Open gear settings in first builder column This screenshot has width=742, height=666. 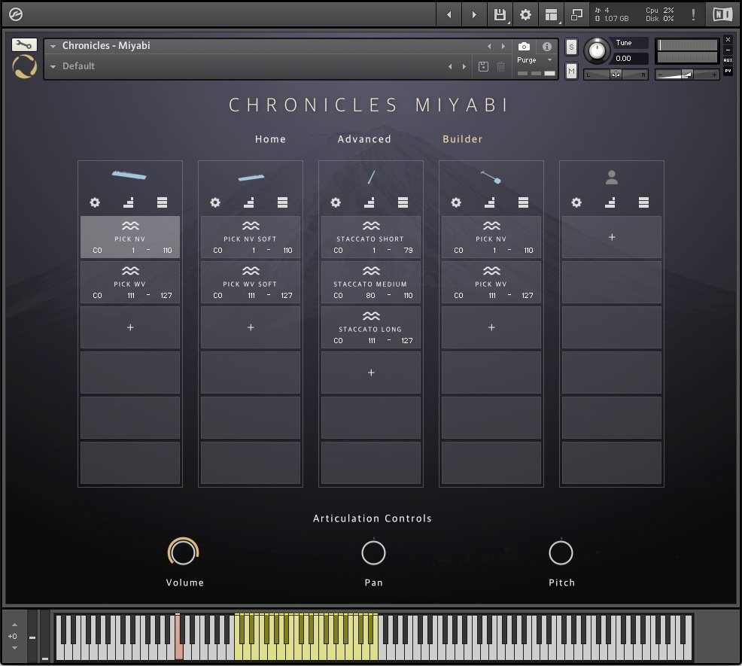click(x=95, y=202)
